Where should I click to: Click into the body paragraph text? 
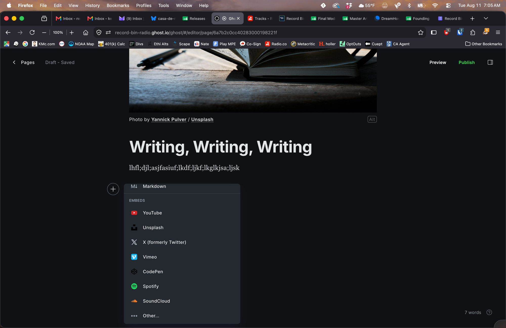184,168
